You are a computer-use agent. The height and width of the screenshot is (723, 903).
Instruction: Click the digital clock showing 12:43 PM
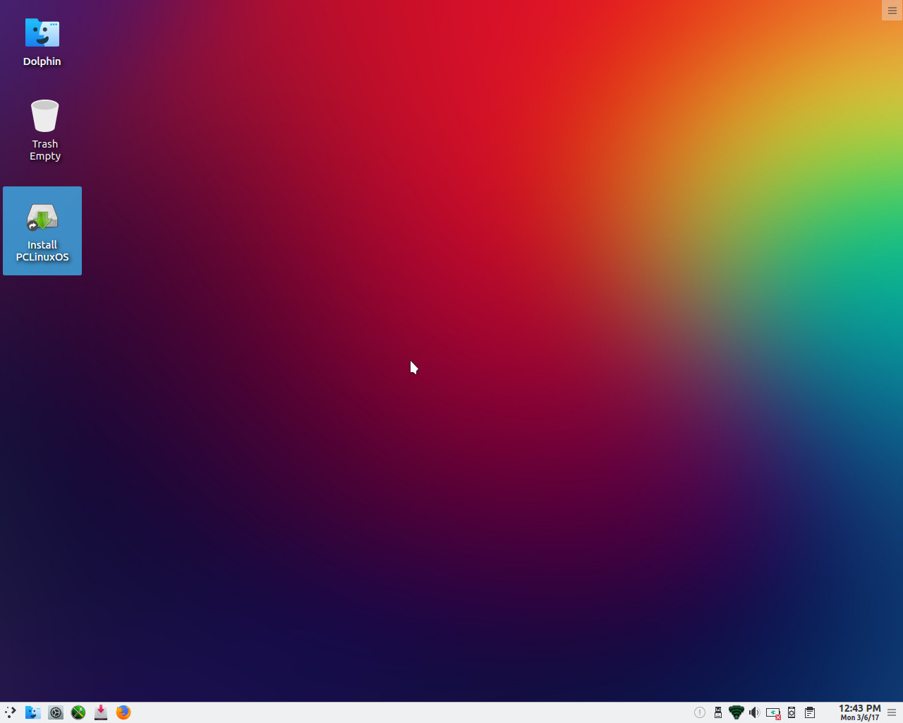pyautogui.click(x=859, y=712)
